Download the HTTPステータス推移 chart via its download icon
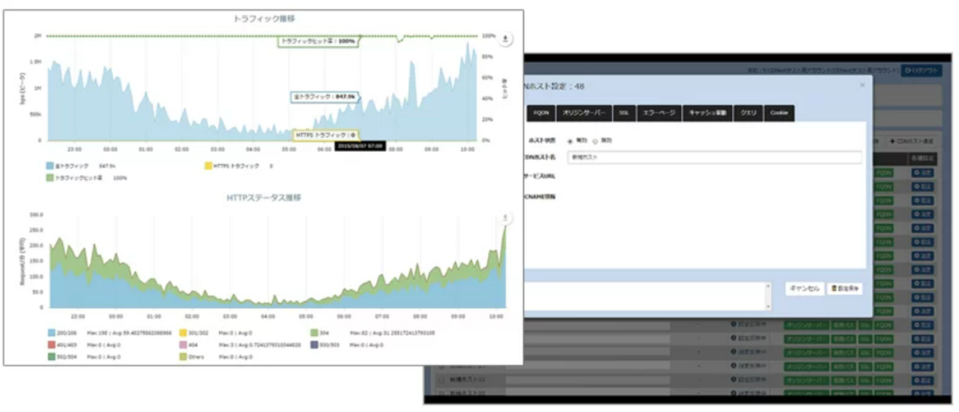This screenshot has width=959, height=412. pos(505,218)
